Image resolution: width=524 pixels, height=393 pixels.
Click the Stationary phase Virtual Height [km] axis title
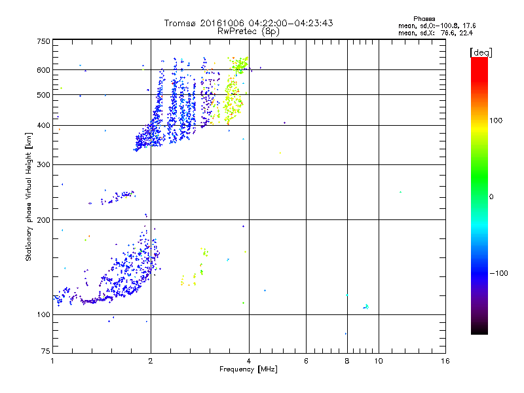(29, 196)
